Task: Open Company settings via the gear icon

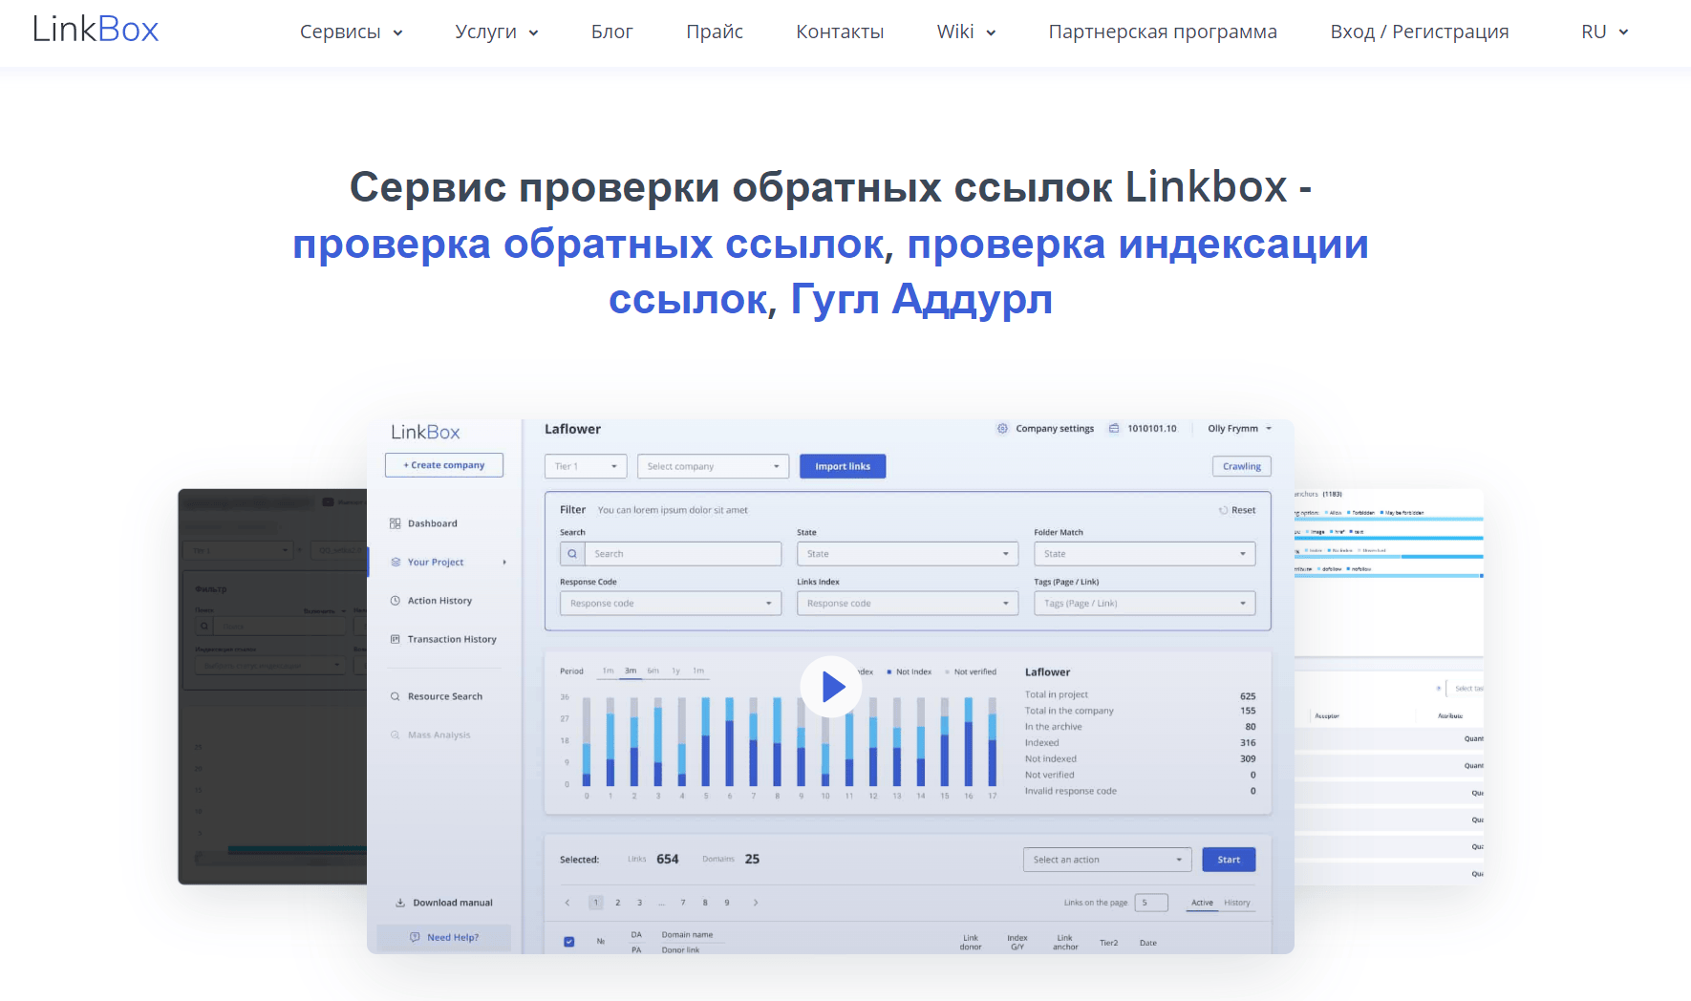Action: click(x=1001, y=428)
